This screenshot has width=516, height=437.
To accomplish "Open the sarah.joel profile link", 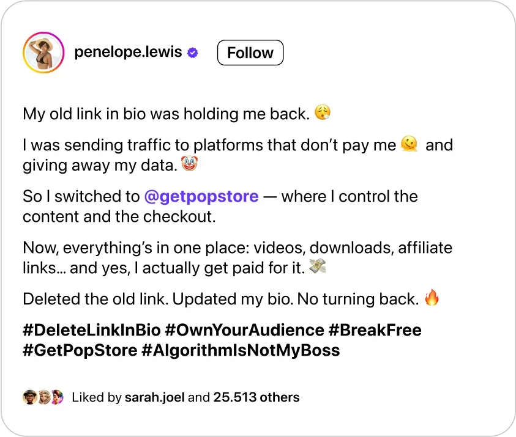I will [x=154, y=397].
